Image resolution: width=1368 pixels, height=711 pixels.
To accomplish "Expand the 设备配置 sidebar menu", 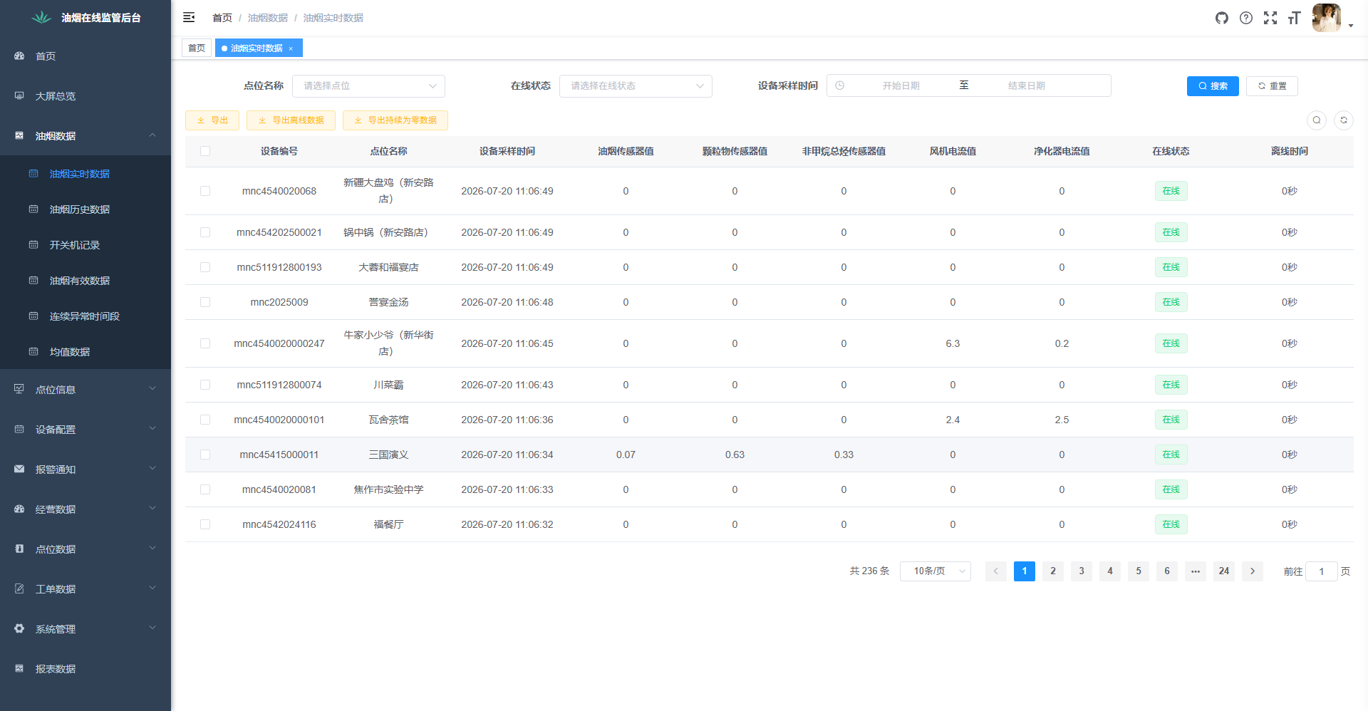I will tap(85, 429).
